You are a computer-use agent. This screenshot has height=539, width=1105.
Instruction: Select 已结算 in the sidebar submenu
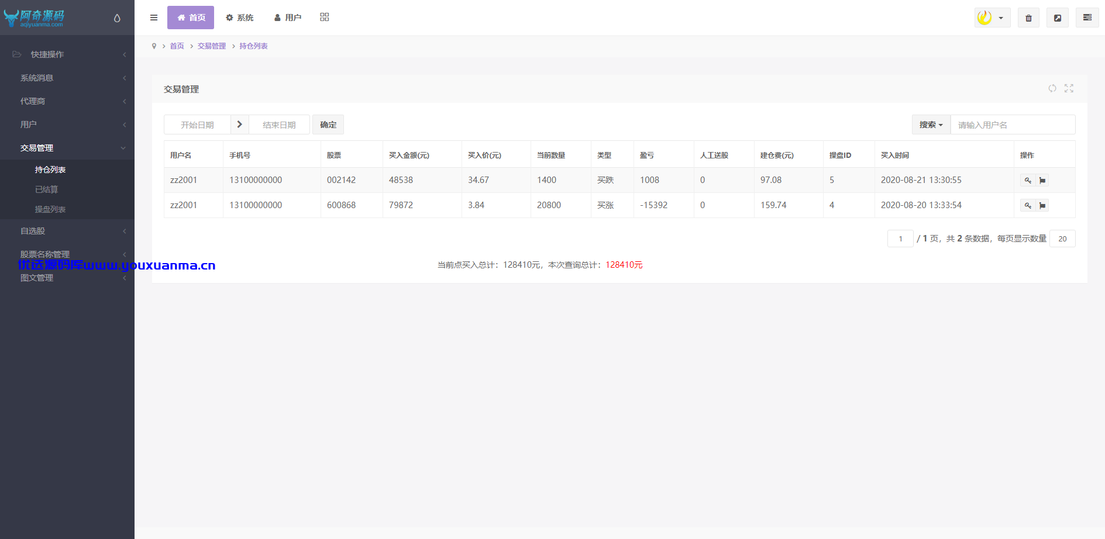[47, 189]
